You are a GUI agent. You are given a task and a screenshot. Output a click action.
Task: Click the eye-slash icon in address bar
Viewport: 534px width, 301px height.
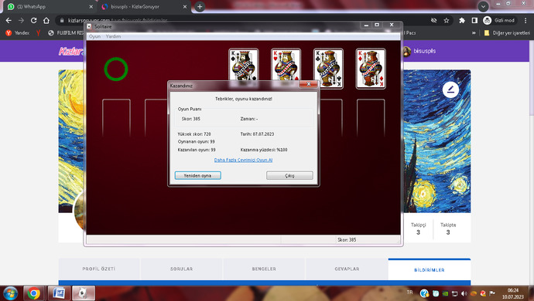click(x=433, y=20)
